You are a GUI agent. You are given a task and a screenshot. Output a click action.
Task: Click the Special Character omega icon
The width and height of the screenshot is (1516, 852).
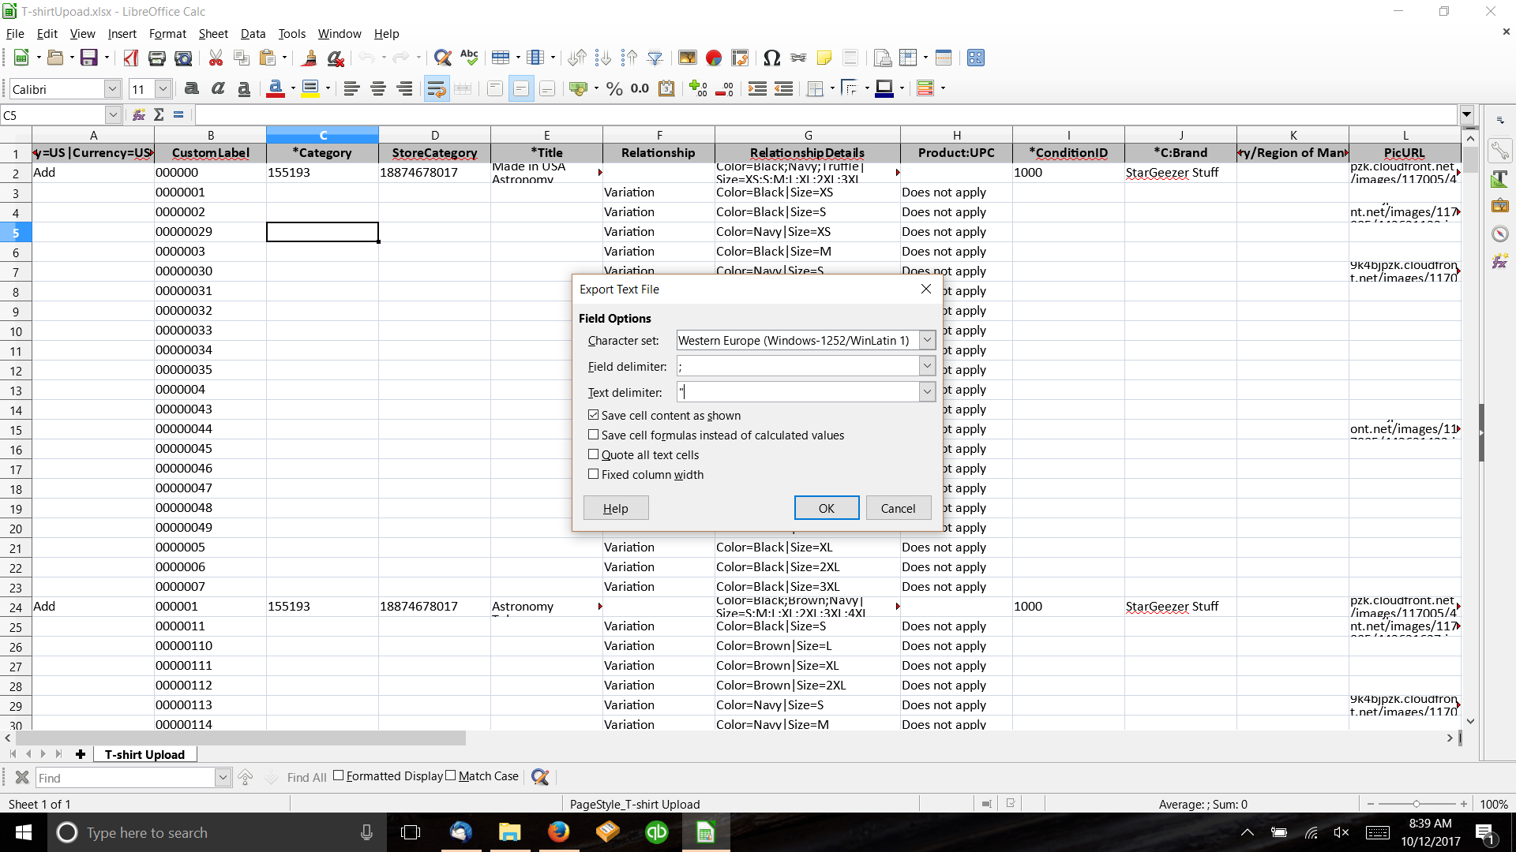click(771, 58)
